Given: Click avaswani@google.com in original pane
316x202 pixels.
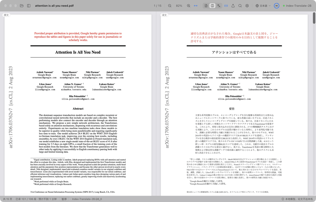Looking at the screenshot, I should pos(45,78).
